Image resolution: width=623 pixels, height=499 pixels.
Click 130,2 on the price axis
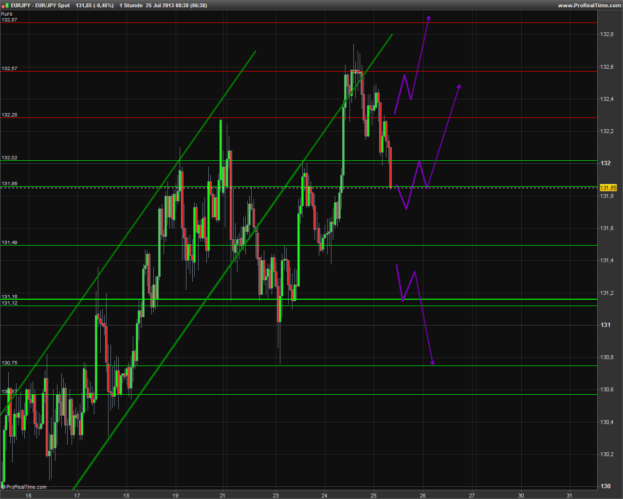tap(607, 454)
